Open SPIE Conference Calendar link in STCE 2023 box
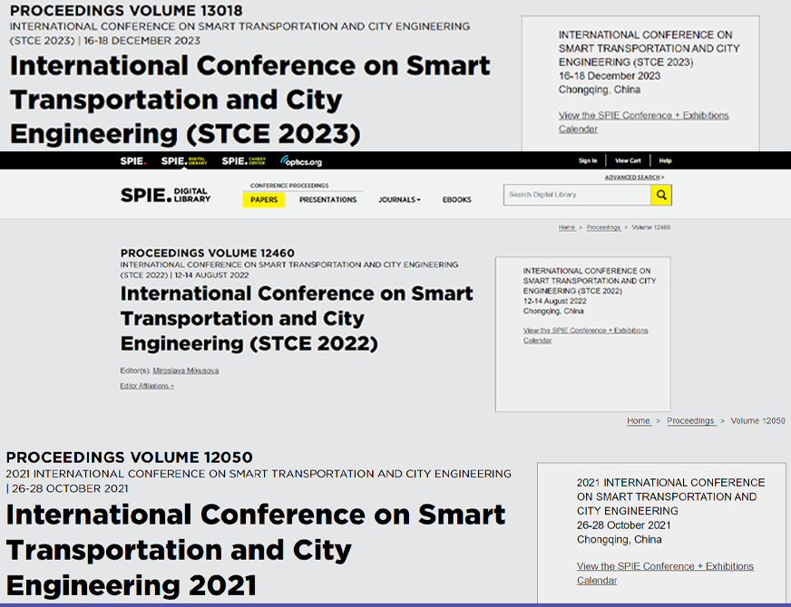Viewport: 791px width, 607px height. (643, 122)
